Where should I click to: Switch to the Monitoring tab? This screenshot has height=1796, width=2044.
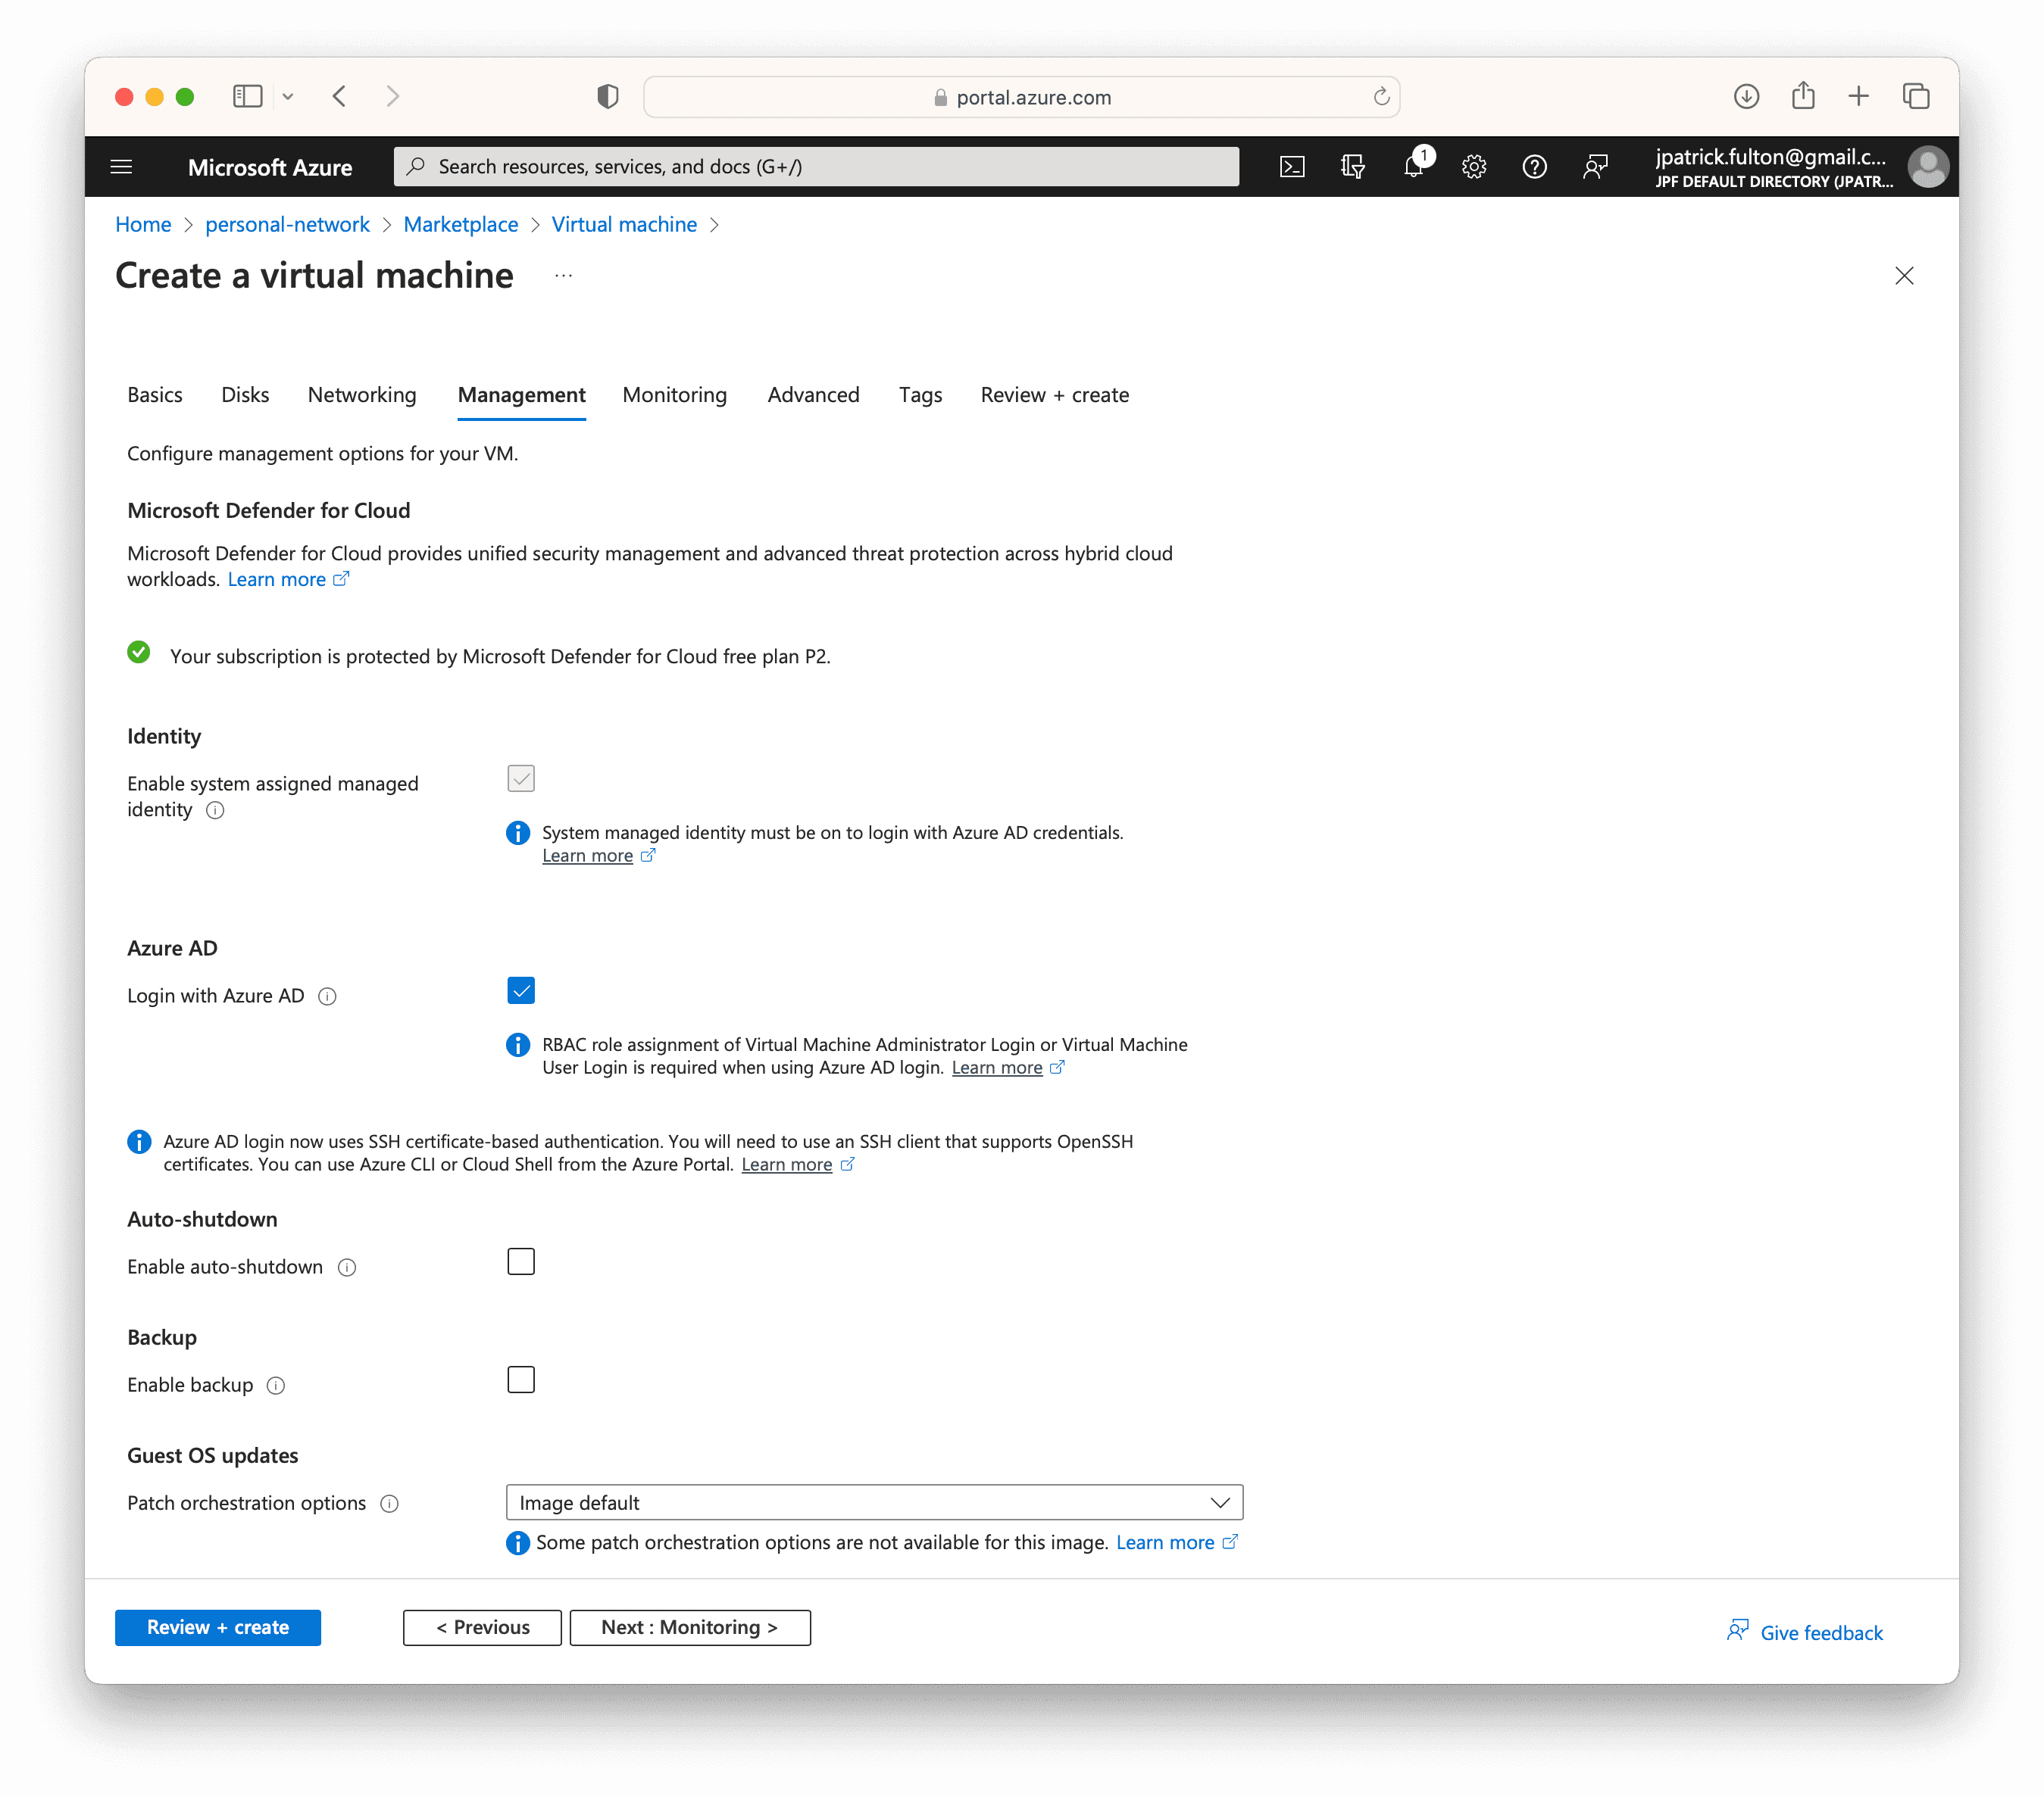click(675, 394)
